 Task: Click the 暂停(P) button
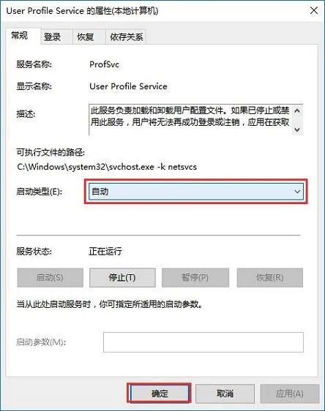point(195,277)
